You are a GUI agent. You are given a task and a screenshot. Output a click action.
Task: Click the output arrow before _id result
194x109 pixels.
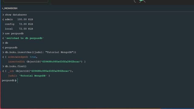tap(3, 71)
